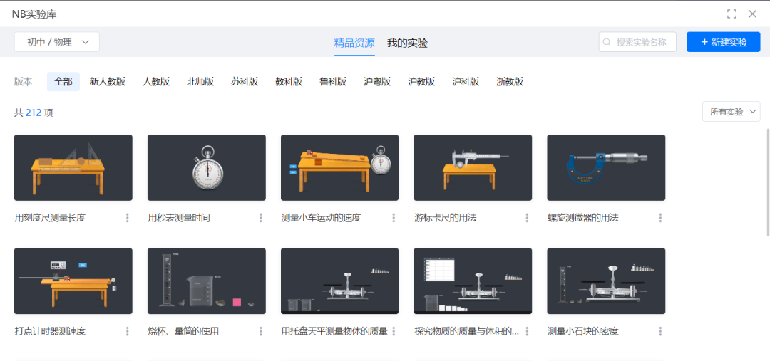Viewport: 770px width, 361px height.
Task: Select 沪教版 version filter
Action: (x=421, y=81)
